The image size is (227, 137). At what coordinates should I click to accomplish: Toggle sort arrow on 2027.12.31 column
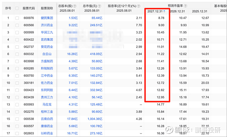point(164,11)
